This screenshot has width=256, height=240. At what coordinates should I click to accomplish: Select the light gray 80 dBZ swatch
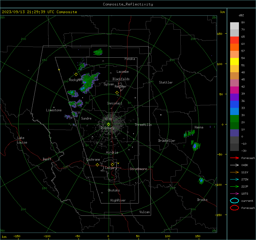234,26
